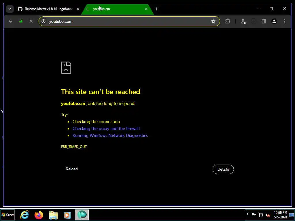The image size is (295, 221).
Task: Open the clock showing 10:55 PM
Action: pyautogui.click(x=280, y=215)
